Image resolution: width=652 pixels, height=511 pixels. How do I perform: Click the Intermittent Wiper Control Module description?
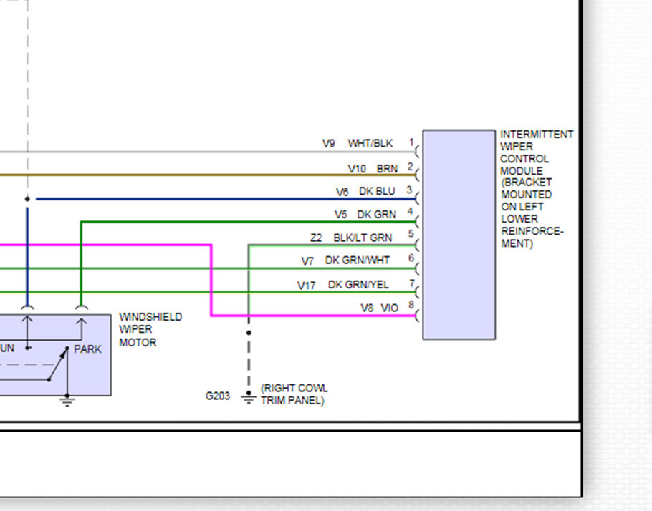[537, 189]
